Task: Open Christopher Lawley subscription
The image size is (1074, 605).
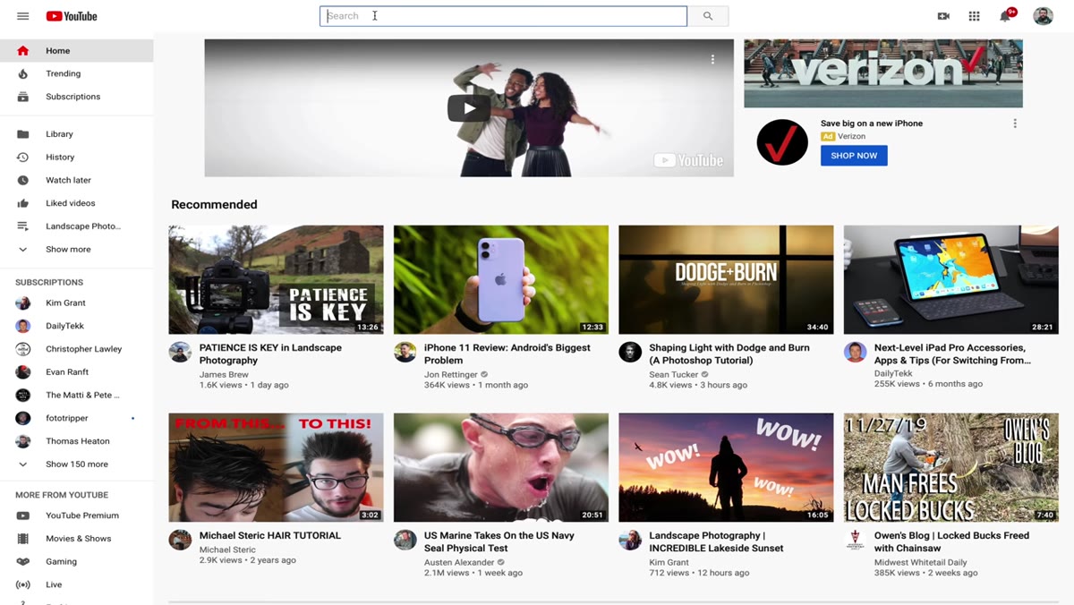Action: (x=77, y=349)
